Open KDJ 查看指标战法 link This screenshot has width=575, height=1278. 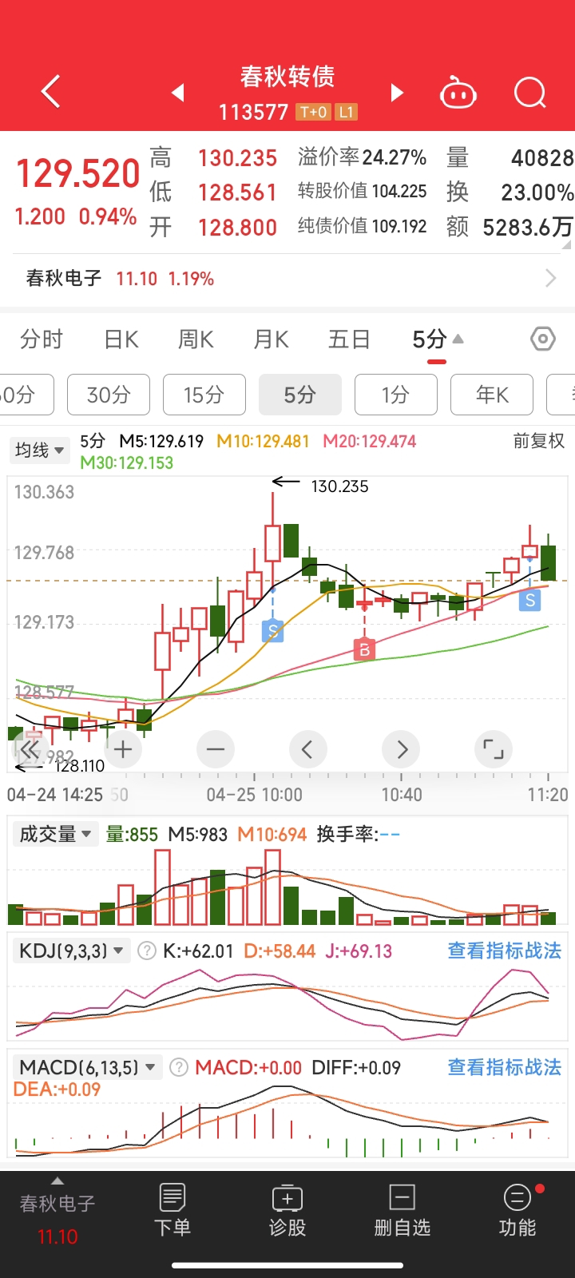coord(505,951)
